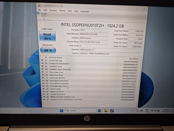Open Microsoft Edge from the taskbar
174x131 pixels.
(100, 111)
